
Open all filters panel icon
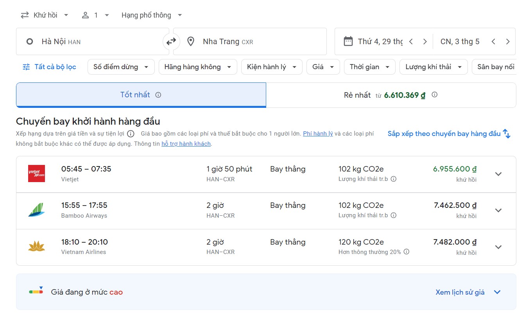click(26, 67)
